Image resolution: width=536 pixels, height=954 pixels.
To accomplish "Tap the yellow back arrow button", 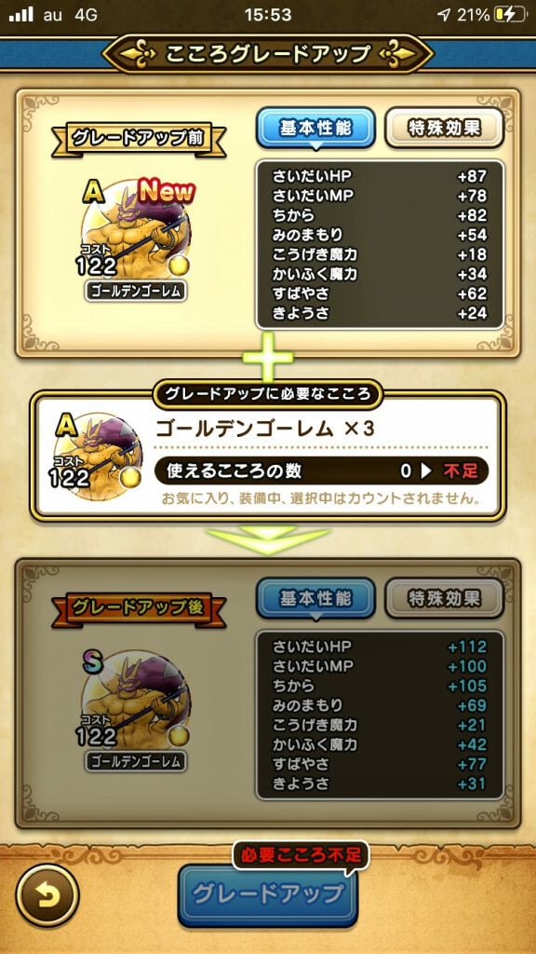I will point(47,895).
